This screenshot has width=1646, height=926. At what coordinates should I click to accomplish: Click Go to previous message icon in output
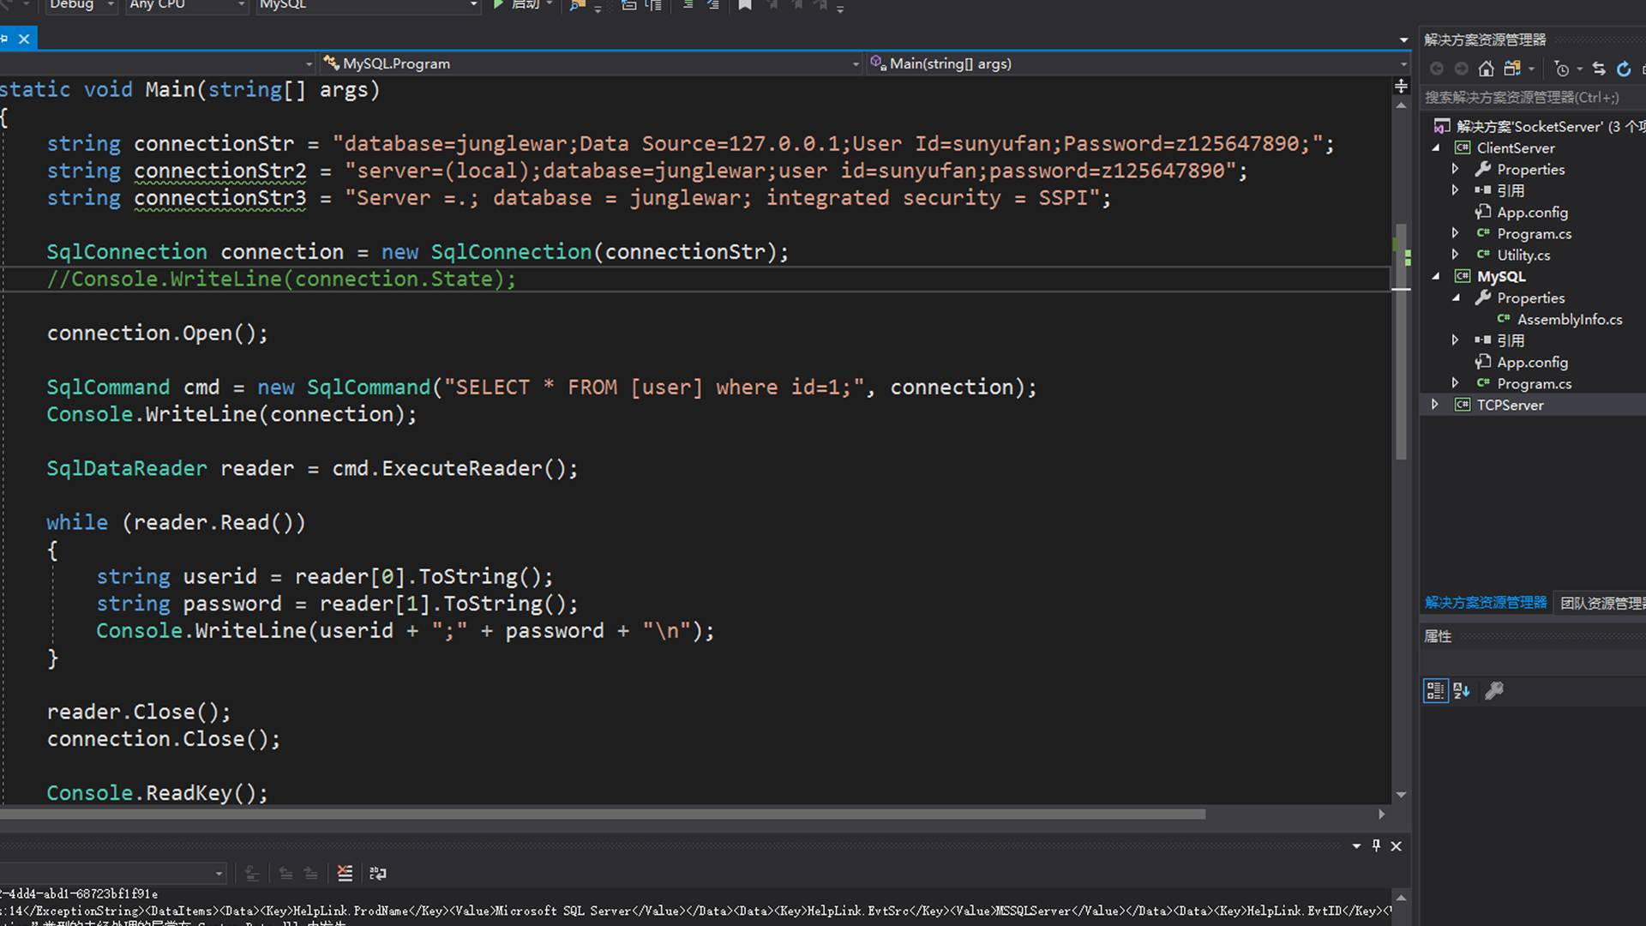click(x=286, y=873)
